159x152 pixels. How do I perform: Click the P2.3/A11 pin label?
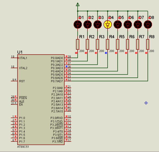pos(57,98)
